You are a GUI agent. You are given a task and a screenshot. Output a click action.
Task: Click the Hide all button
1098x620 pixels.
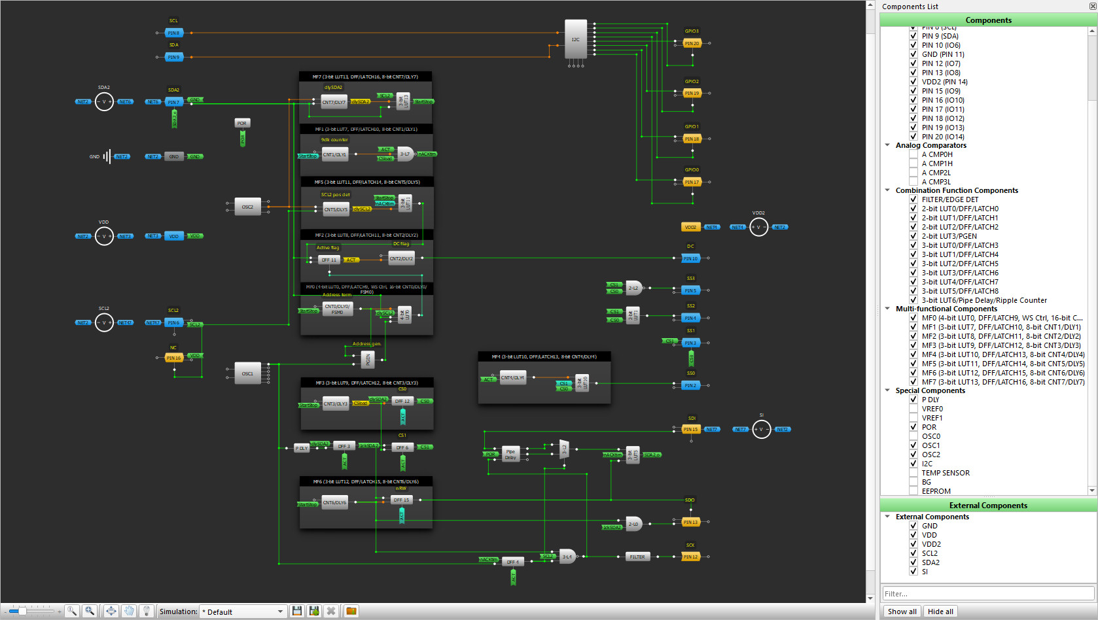(940, 611)
